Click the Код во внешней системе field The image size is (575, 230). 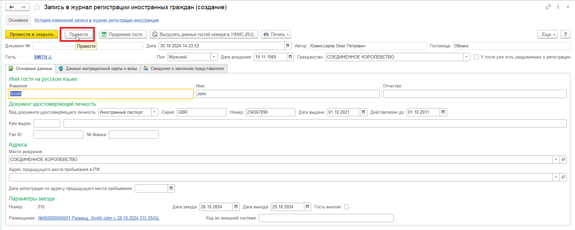pyautogui.click(x=326, y=218)
